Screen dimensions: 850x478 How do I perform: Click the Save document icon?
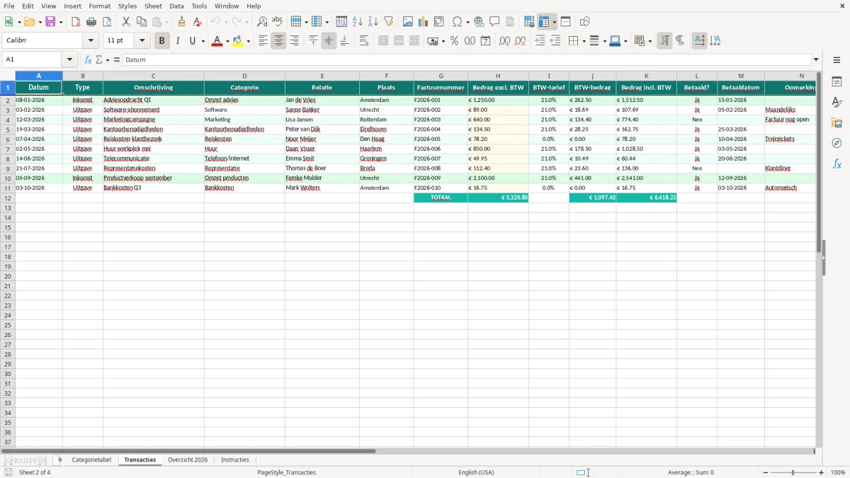[50, 22]
